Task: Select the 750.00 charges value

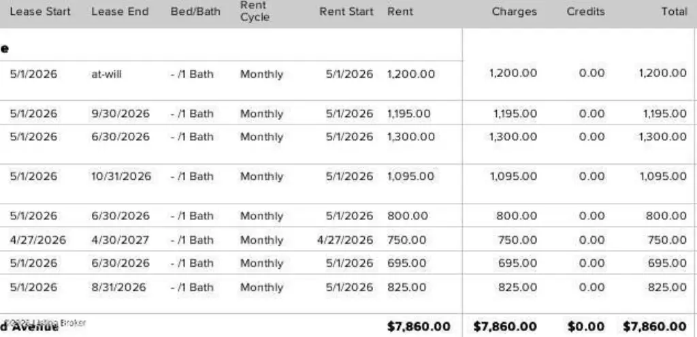Action: pos(517,240)
